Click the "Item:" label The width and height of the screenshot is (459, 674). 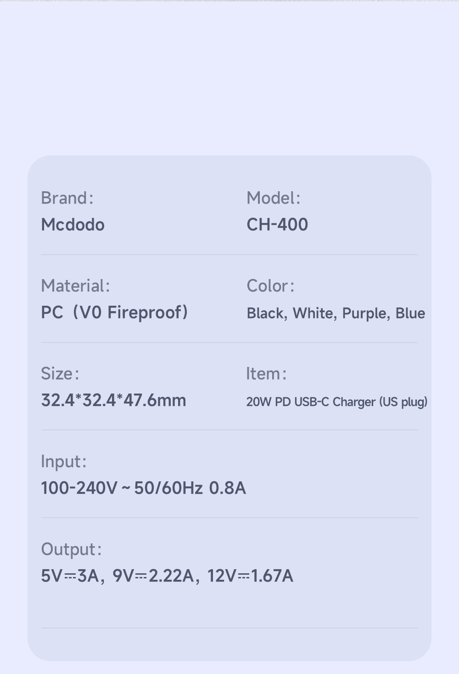[x=266, y=374]
